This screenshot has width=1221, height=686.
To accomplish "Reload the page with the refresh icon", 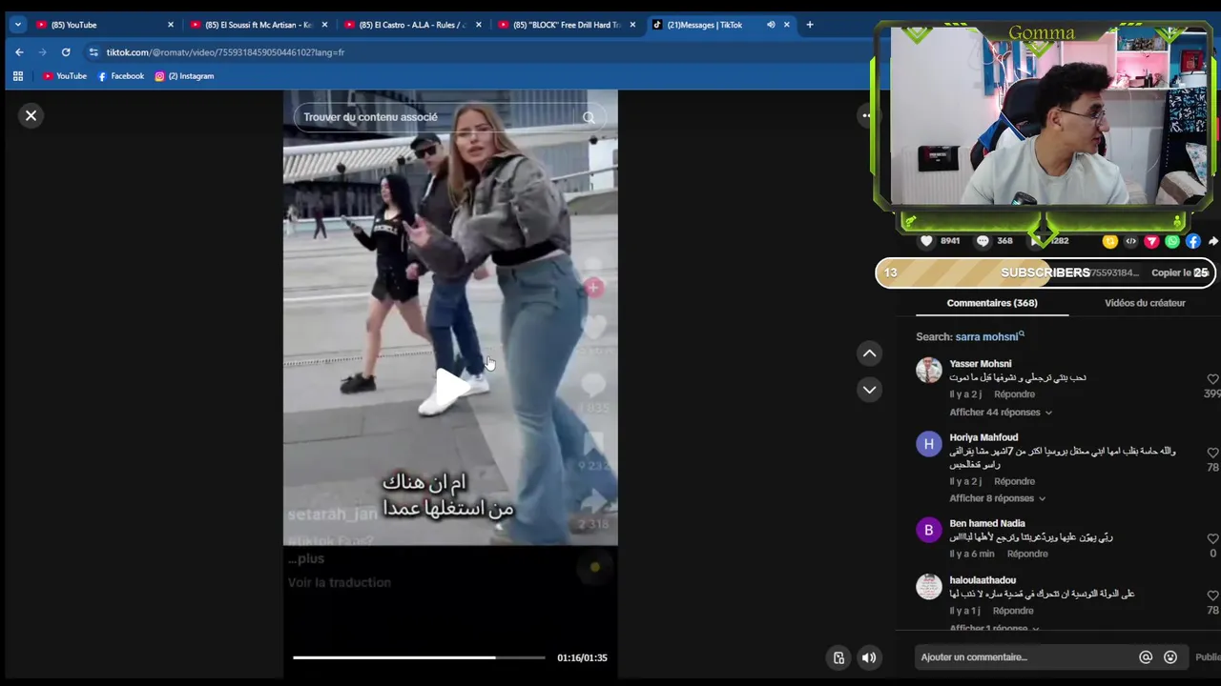I will tap(66, 52).
